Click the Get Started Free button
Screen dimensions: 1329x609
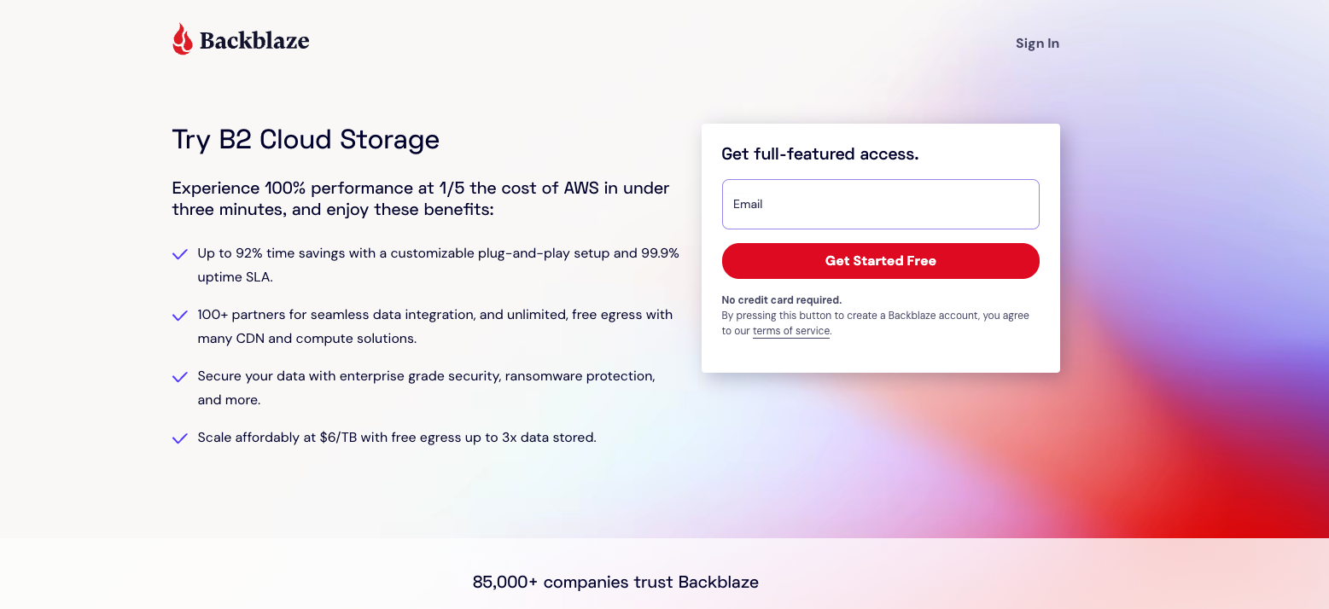tap(880, 261)
